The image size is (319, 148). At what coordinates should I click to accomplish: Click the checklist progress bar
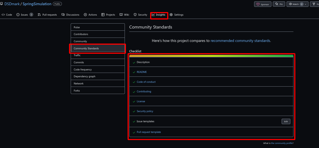[x=211, y=56]
